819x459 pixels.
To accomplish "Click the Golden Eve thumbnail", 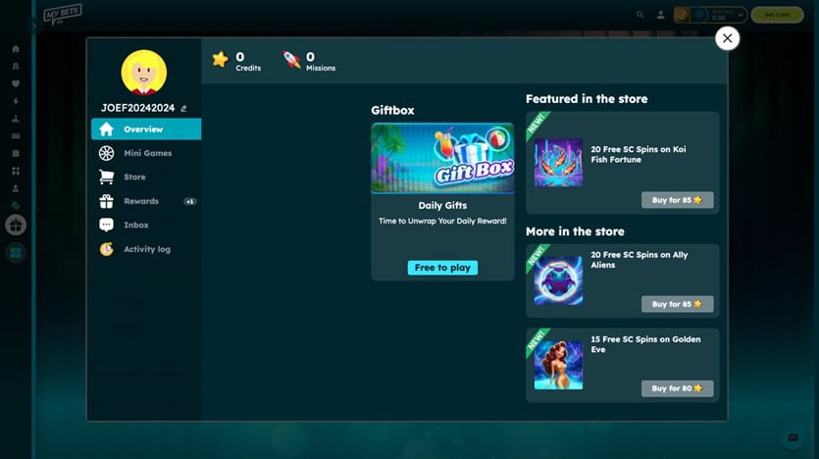I will (558, 365).
